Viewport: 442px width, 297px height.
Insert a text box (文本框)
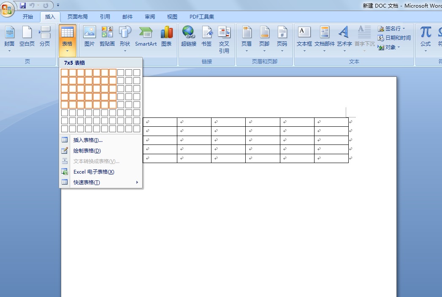pos(304,39)
